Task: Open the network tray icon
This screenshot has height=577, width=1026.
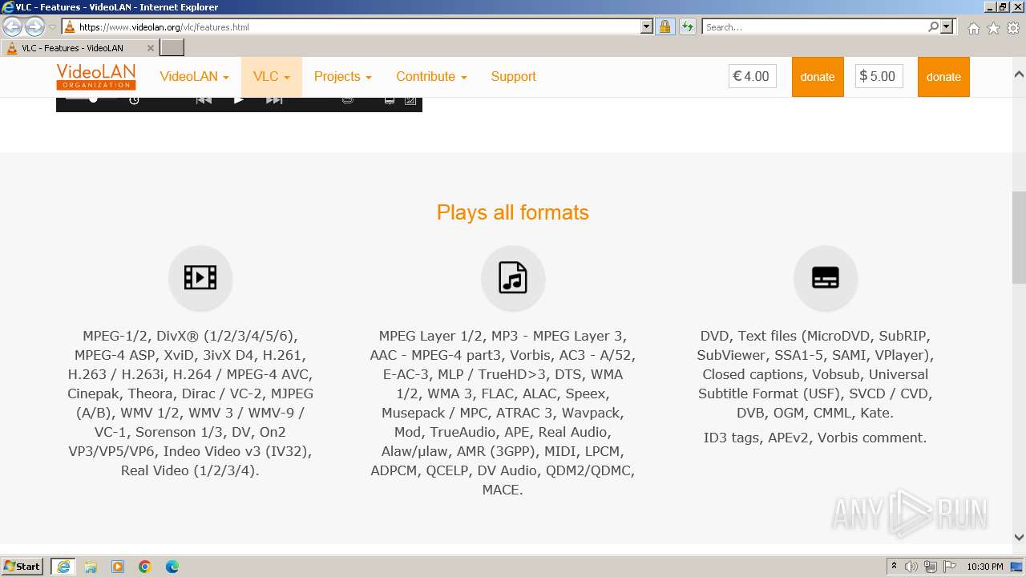Action: (931, 567)
